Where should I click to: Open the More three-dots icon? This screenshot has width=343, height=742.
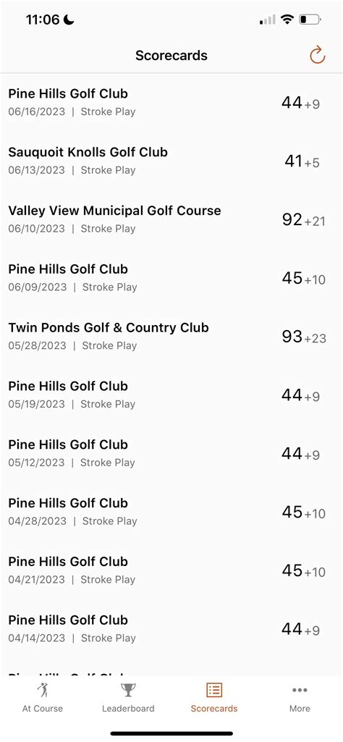click(x=300, y=690)
